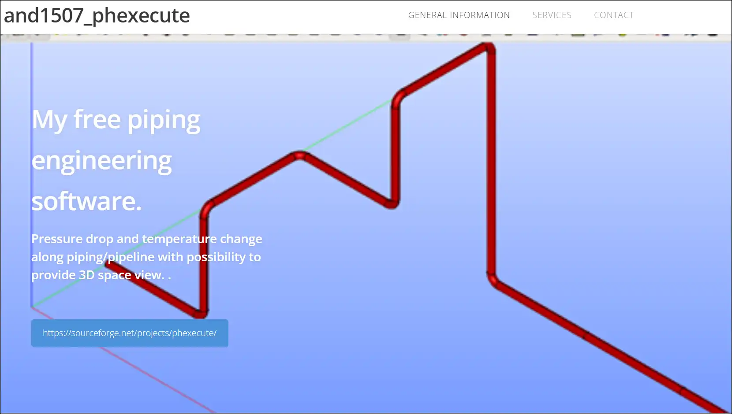
Task: Click the sourceforge.net/projects/phexecute button
Action: click(x=130, y=333)
